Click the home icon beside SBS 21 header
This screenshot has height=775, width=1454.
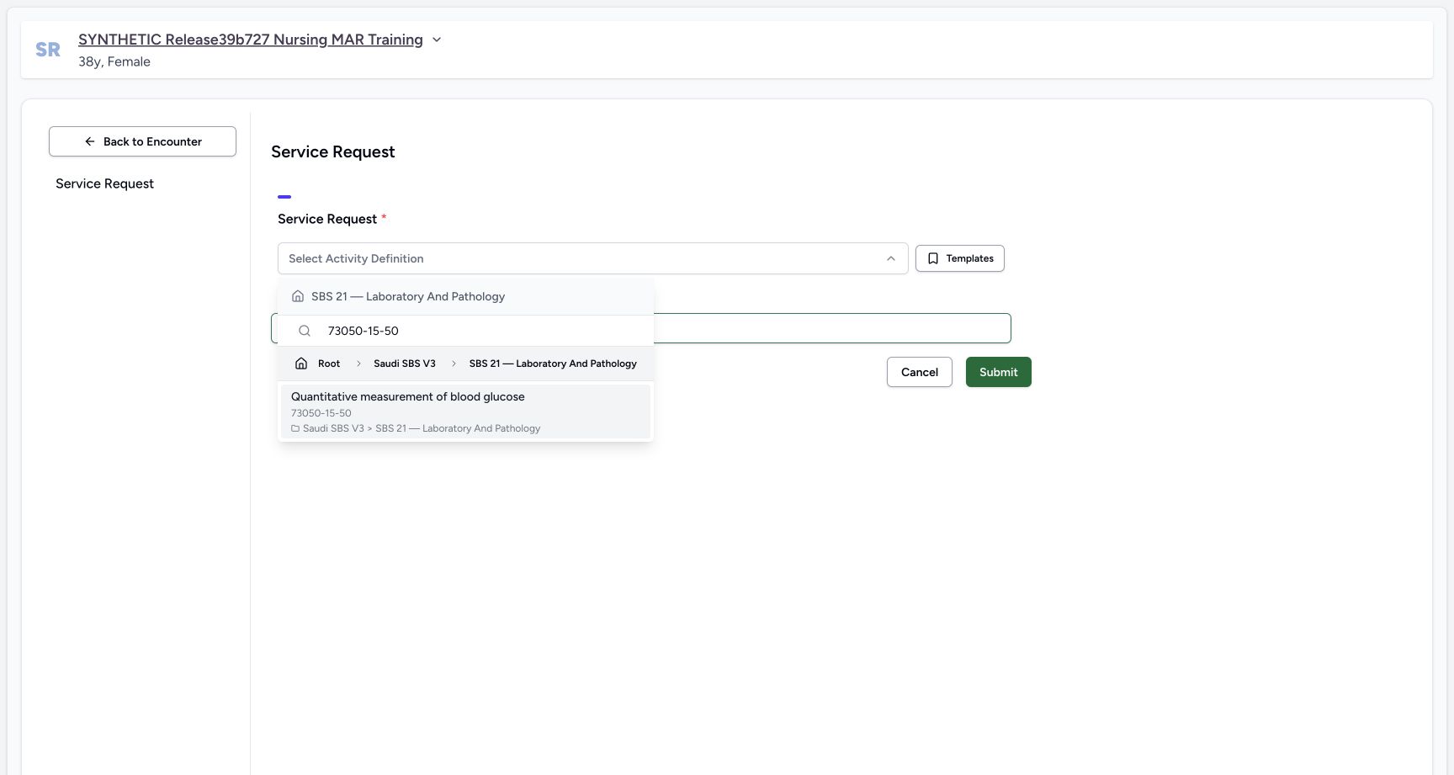click(x=298, y=296)
